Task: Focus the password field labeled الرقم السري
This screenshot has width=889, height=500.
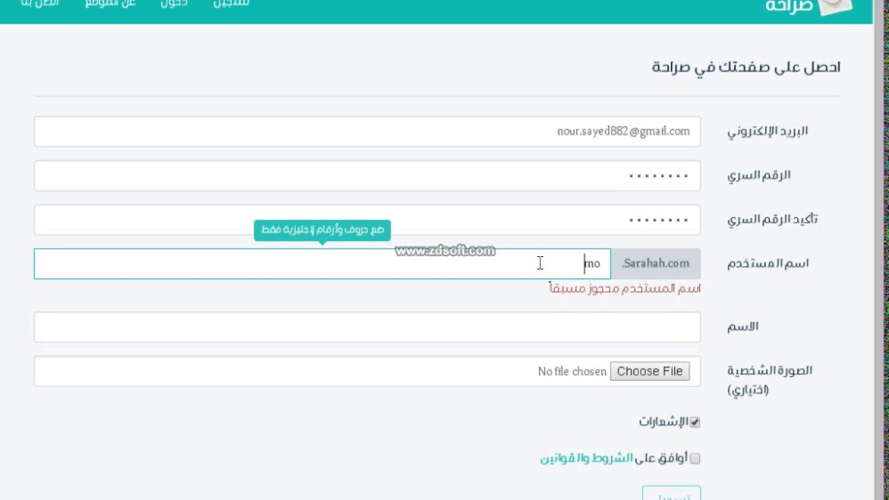Action: (x=367, y=176)
